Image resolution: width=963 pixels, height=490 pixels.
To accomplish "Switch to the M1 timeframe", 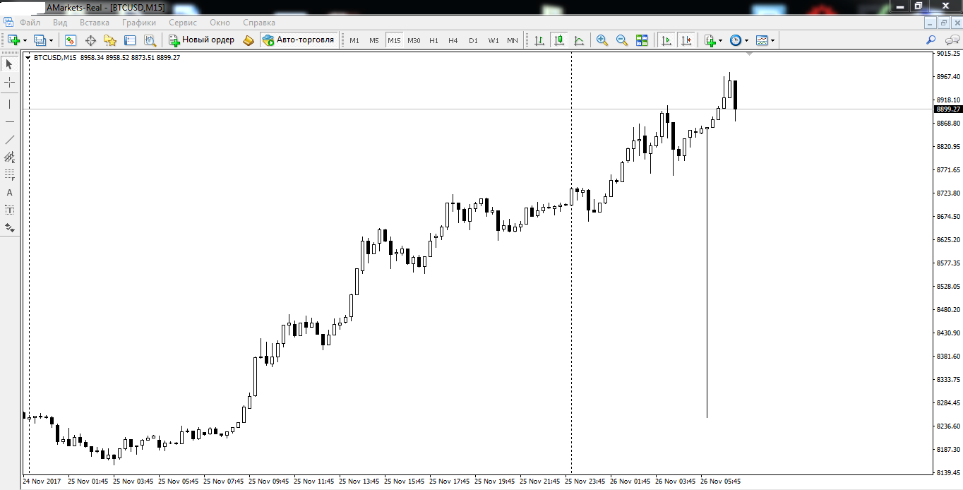I will 354,40.
